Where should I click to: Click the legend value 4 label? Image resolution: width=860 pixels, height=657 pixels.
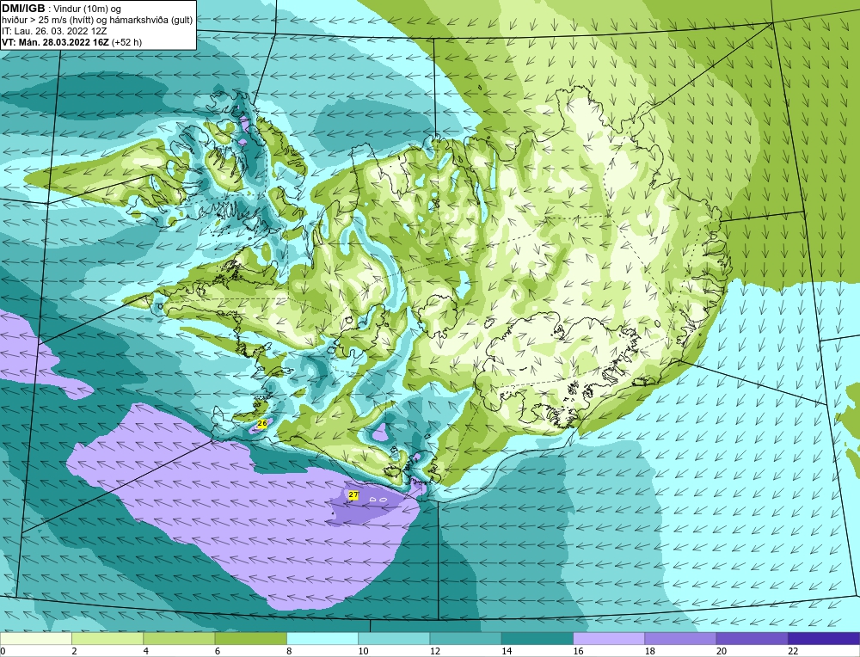(146, 651)
